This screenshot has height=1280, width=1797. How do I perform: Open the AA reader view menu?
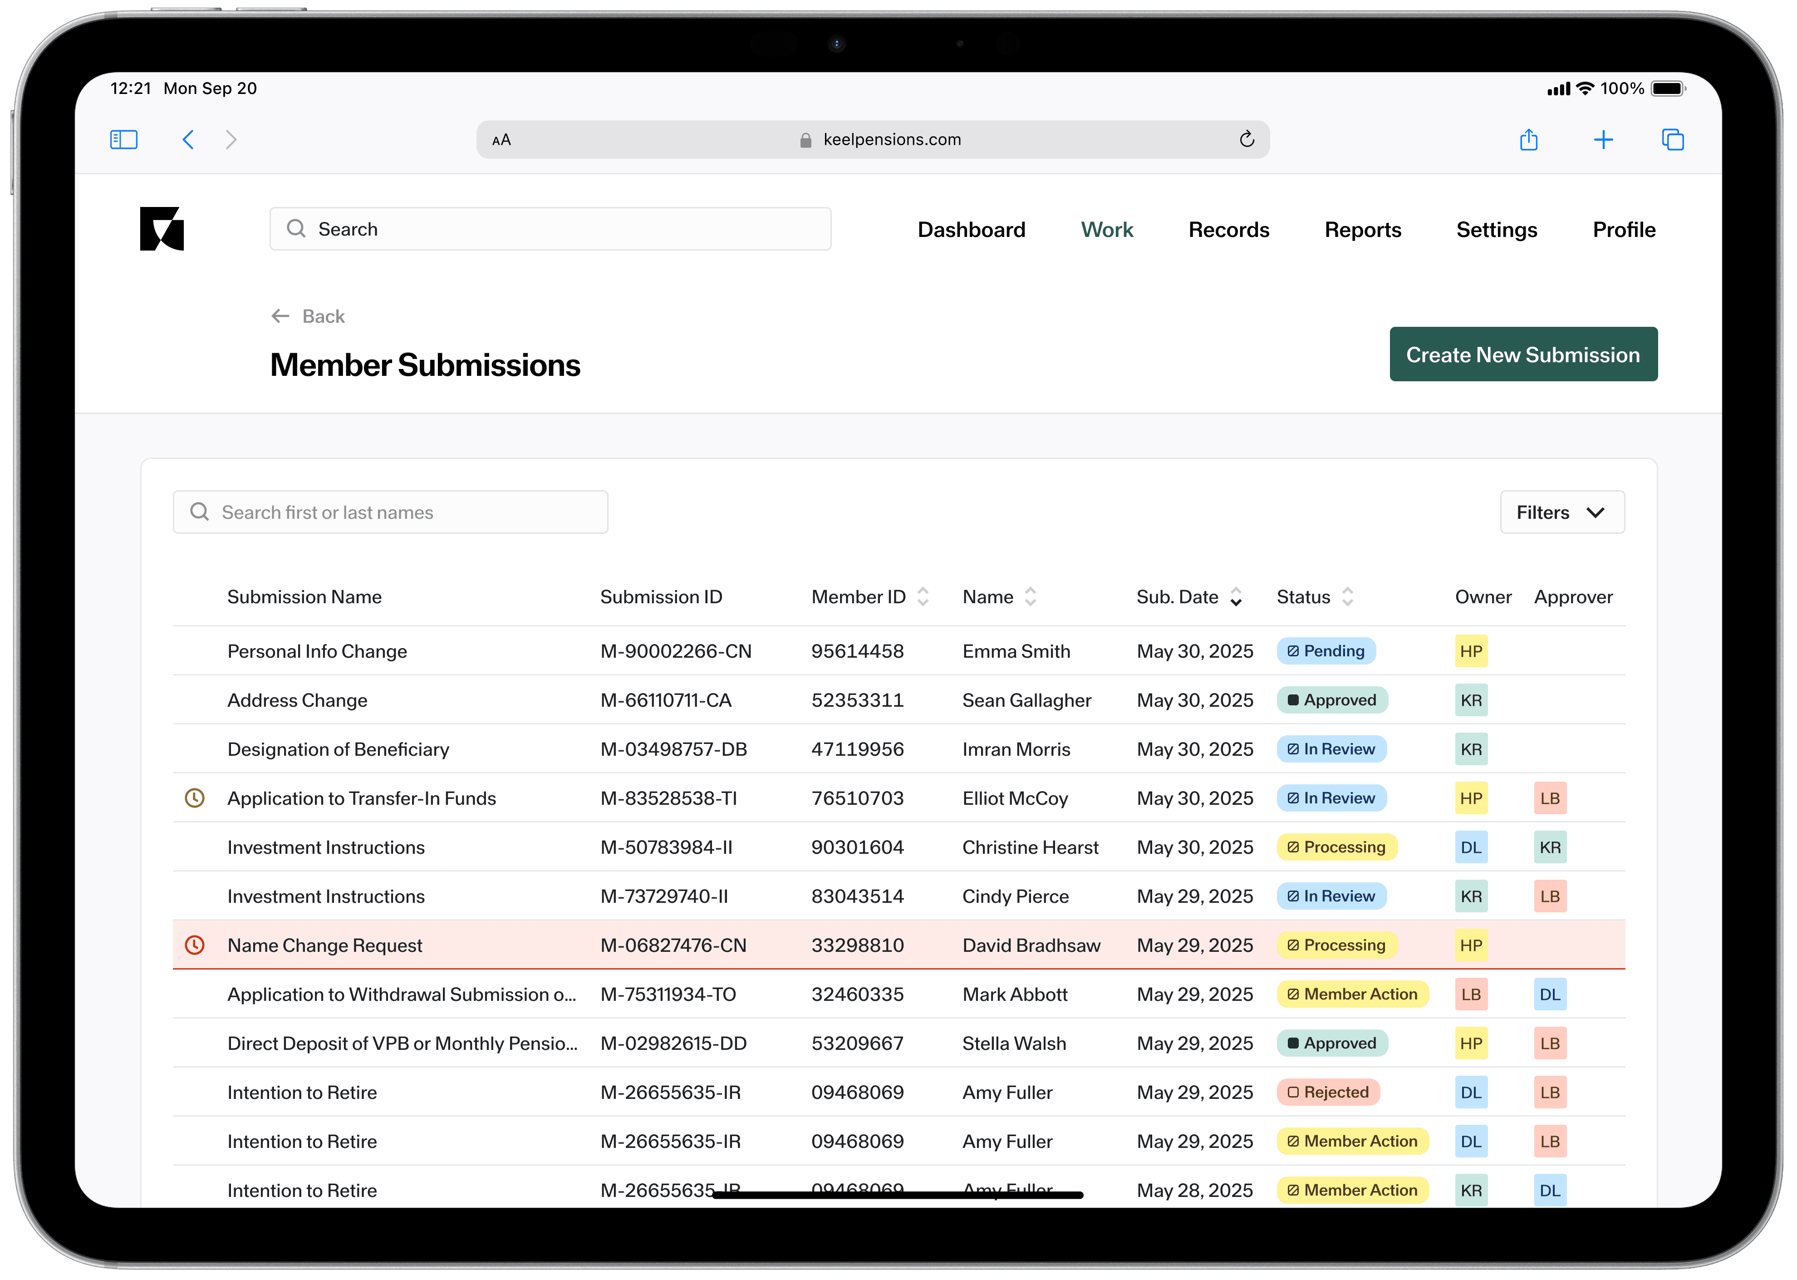point(501,140)
